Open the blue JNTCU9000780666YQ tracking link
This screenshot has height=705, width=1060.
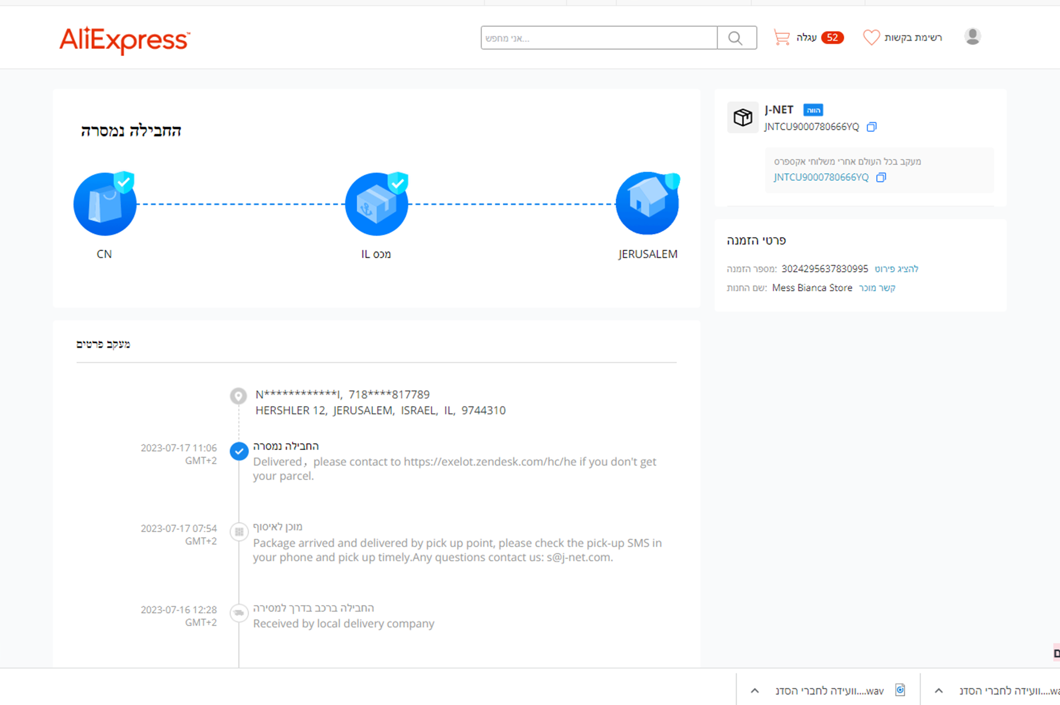(821, 177)
